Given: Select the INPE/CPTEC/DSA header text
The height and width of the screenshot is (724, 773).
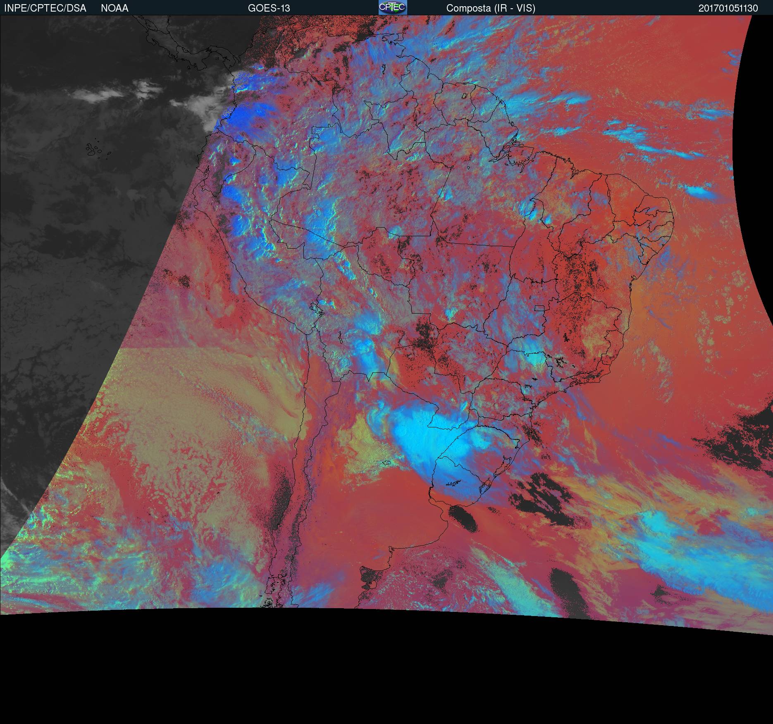Looking at the screenshot, I should point(45,8).
